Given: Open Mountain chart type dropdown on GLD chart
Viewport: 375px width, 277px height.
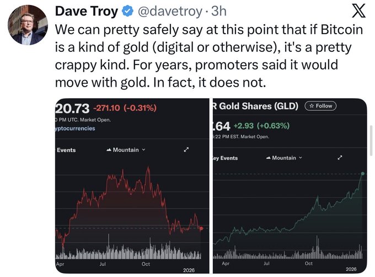Looking at the screenshot, I should pos(284,158).
